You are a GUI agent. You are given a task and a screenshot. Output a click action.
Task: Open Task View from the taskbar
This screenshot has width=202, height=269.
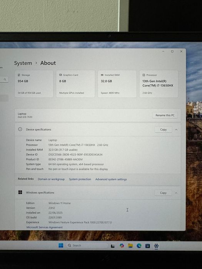(x=113, y=246)
